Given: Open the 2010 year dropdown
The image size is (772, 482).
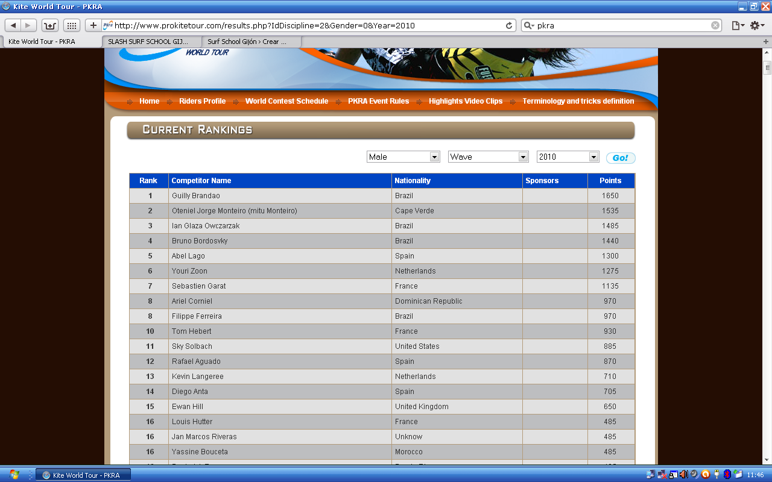Looking at the screenshot, I should coord(568,157).
